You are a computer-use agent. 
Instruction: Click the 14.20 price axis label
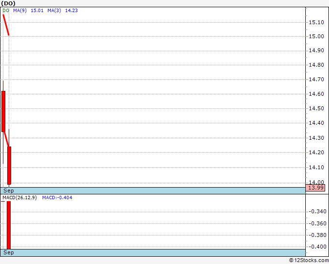[x=316, y=152]
